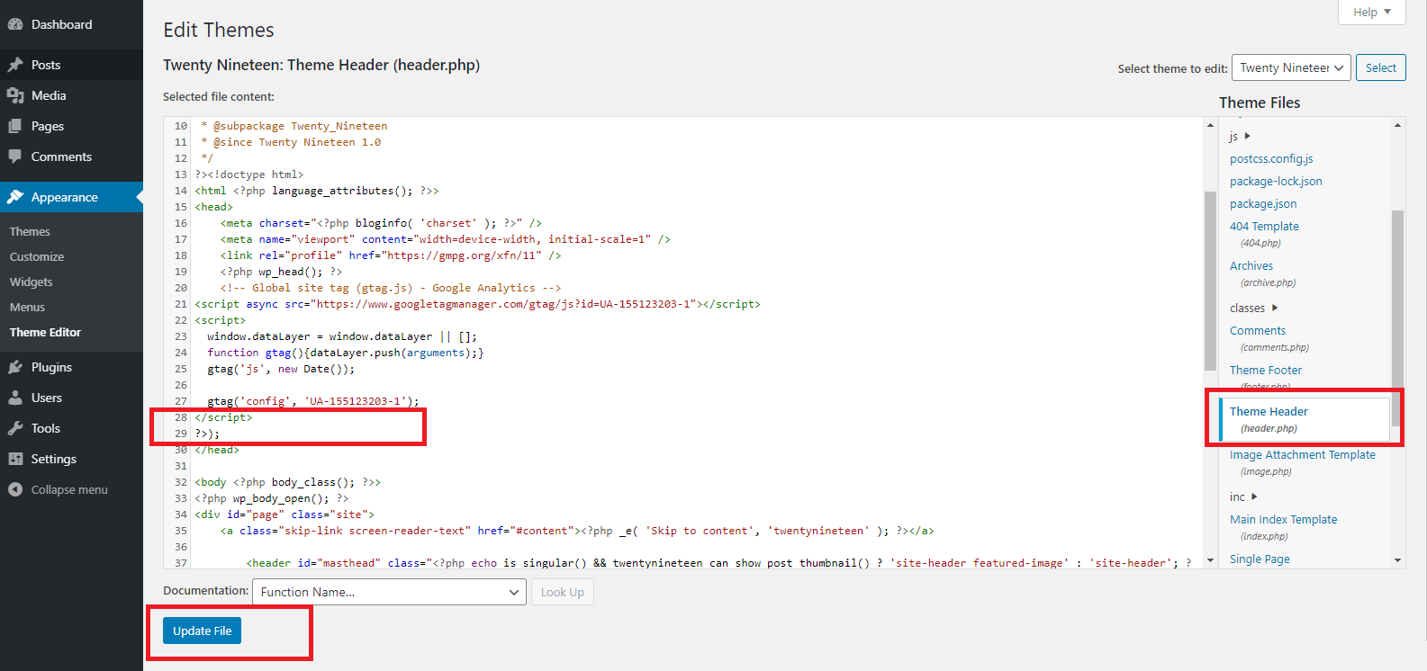Open the Function Name documentation dropdown
The width and height of the screenshot is (1427, 671).
pos(389,592)
